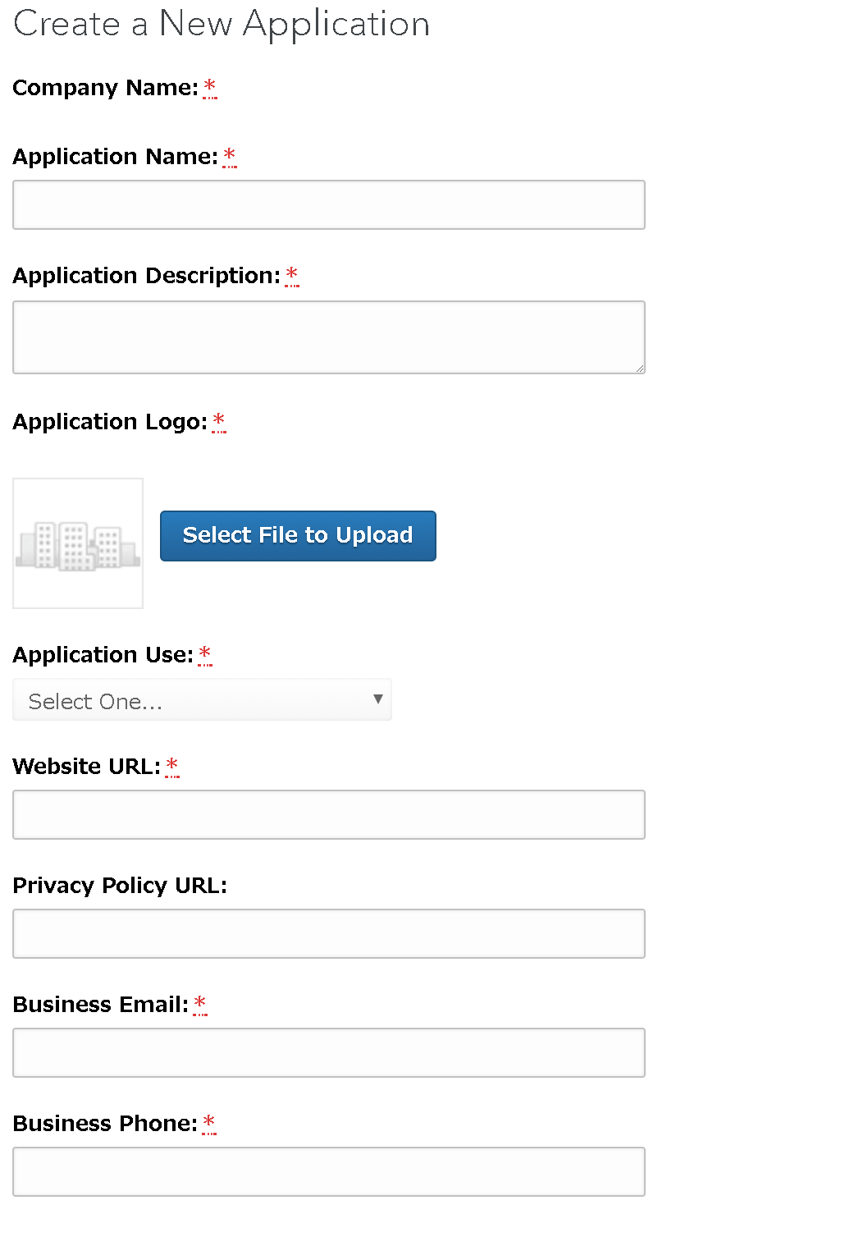Click the resize grip of the Description text area

coord(639,368)
